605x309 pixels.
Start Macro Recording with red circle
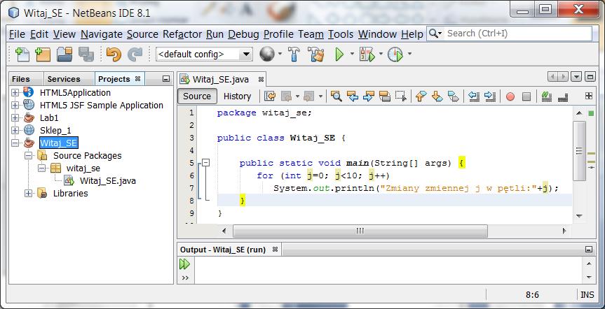tap(510, 96)
